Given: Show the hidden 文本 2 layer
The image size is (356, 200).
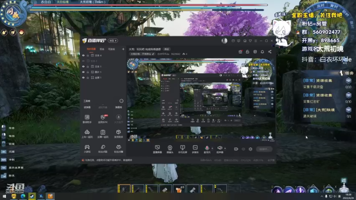Looking at the screenshot, I should click(83, 61).
